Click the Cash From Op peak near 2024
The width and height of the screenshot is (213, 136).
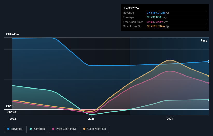point(170,60)
